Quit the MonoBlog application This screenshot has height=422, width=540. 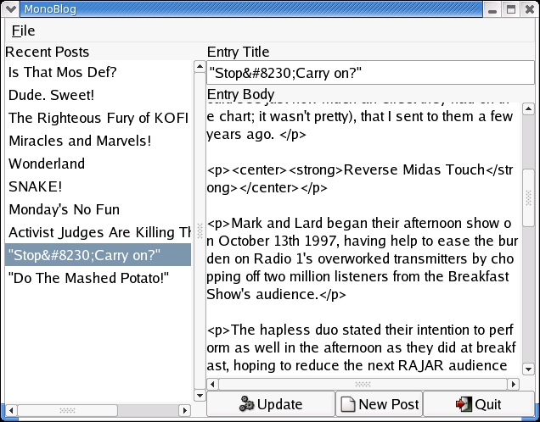click(x=480, y=404)
